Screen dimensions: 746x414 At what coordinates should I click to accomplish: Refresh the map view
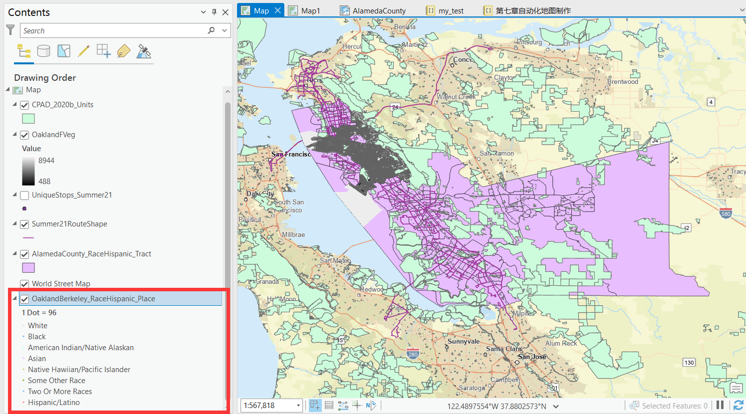coord(738,406)
